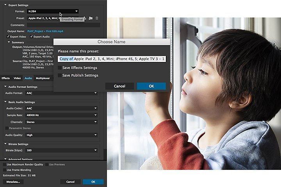Collapse the Export Settings section triangle

pyautogui.click(x=5, y=5)
